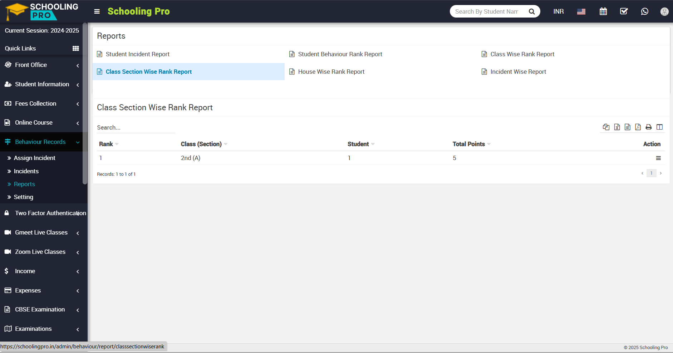The height and width of the screenshot is (353, 673).
Task: Open Class Section Wise Rank Report
Action: pos(148,72)
